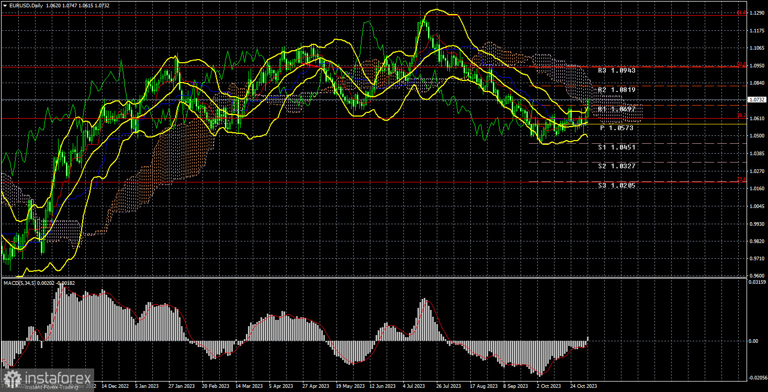Screen dimensions: 768x392
Task: Click the 27 Apr 2023 date label
Action: [315, 386]
